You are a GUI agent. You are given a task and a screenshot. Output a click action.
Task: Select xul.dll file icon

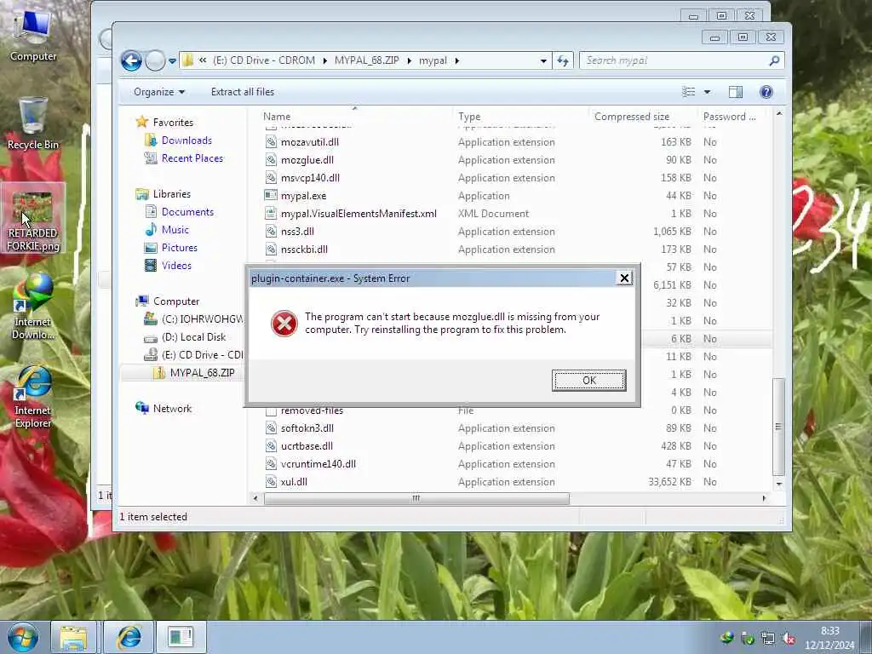271,482
